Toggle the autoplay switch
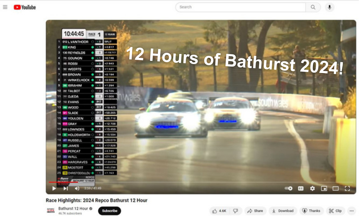The height and width of the screenshot is (219, 359). tap(289, 188)
